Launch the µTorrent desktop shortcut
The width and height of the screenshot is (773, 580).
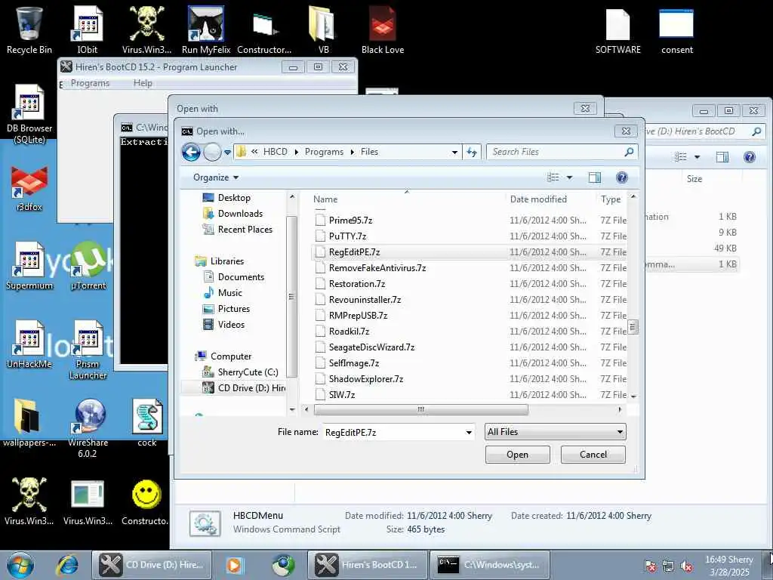[88, 265]
